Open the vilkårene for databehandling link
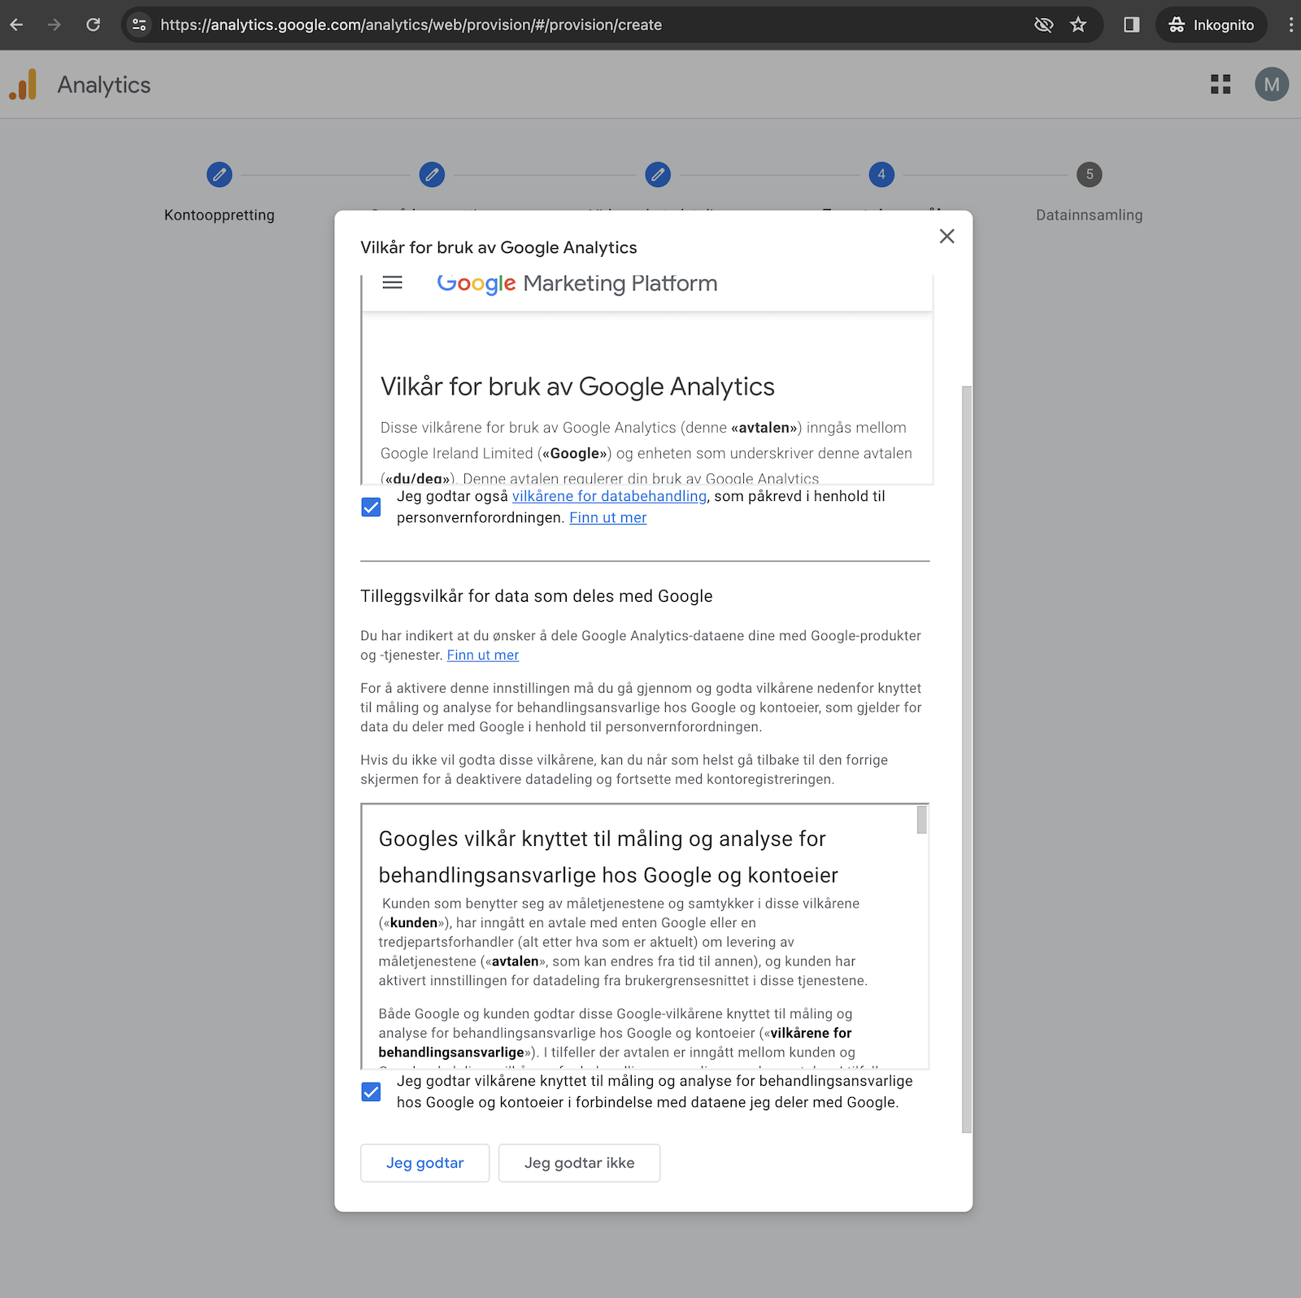 tap(609, 496)
